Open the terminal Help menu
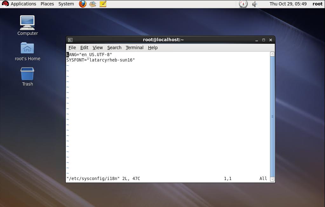The height and width of the screenshot is (207, 325). point(153,48)
